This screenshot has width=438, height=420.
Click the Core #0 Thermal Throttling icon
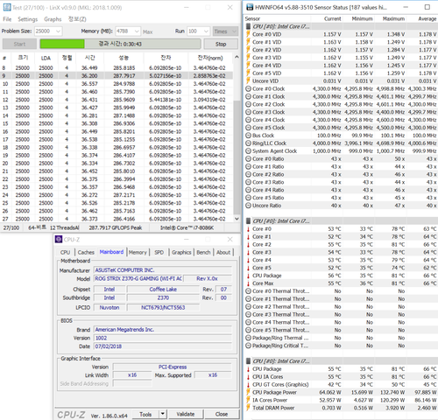click(248, 291)
